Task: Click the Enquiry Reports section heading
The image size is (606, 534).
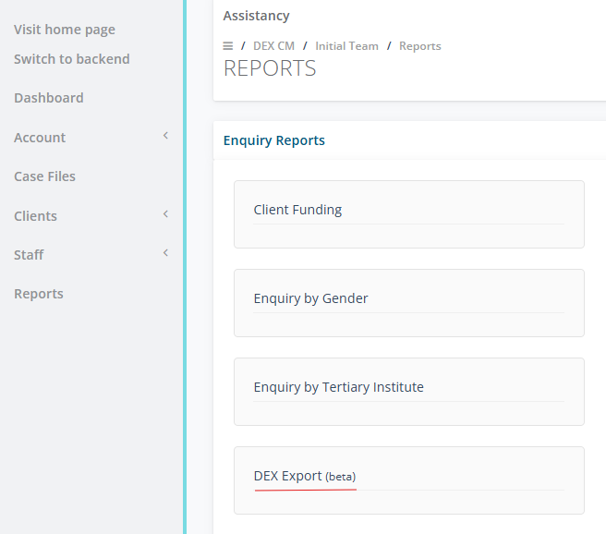Action: (274, 140)
